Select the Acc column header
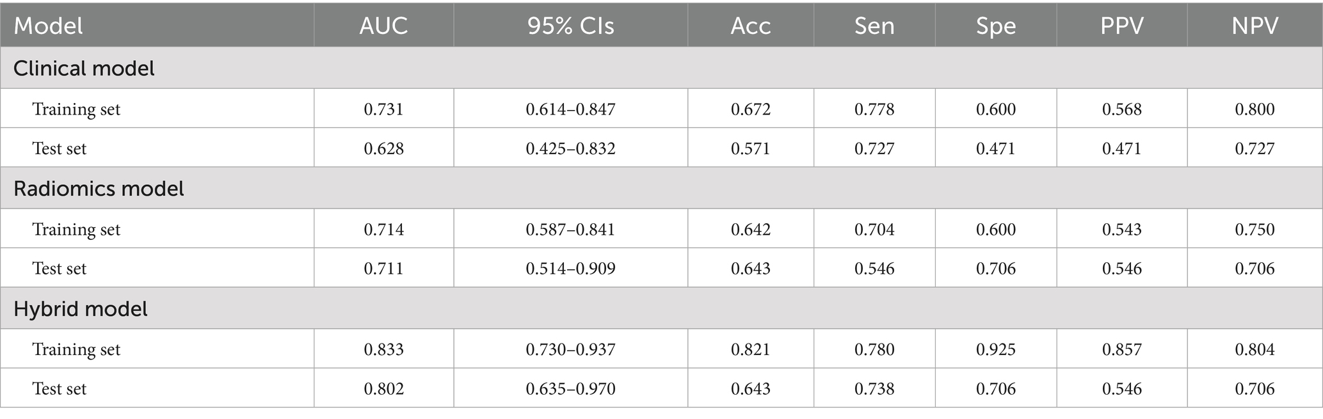This screenshot has width=1323, height=419. [751, 26]
